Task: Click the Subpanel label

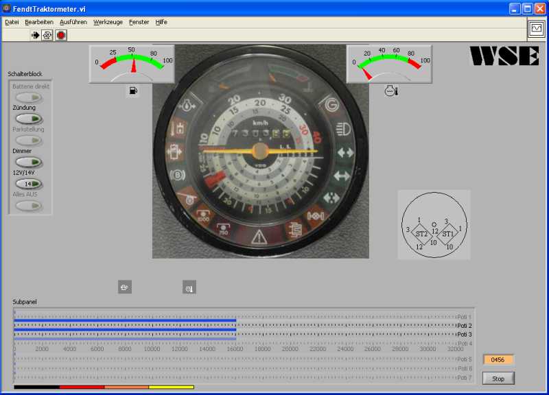Action: (x=25, y=302)
